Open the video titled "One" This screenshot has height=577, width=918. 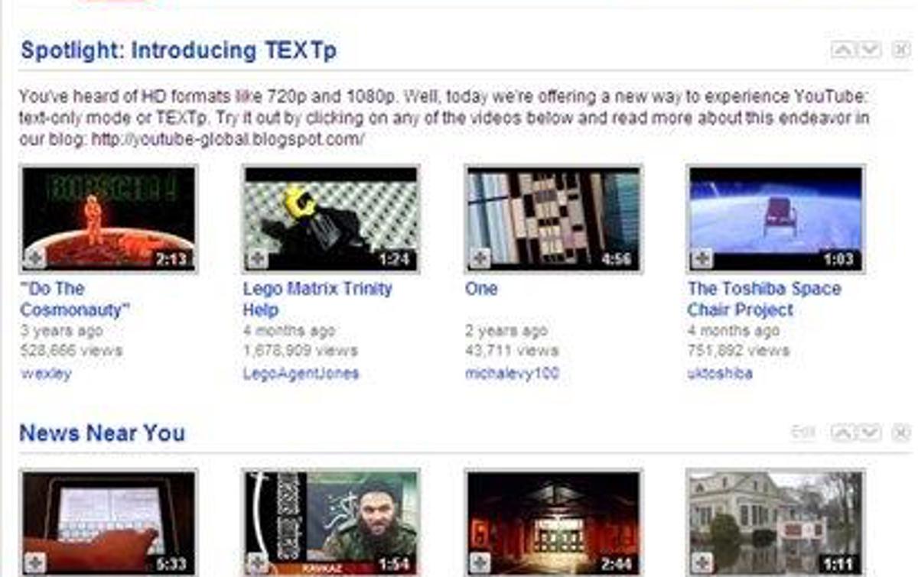pos(481,289)
